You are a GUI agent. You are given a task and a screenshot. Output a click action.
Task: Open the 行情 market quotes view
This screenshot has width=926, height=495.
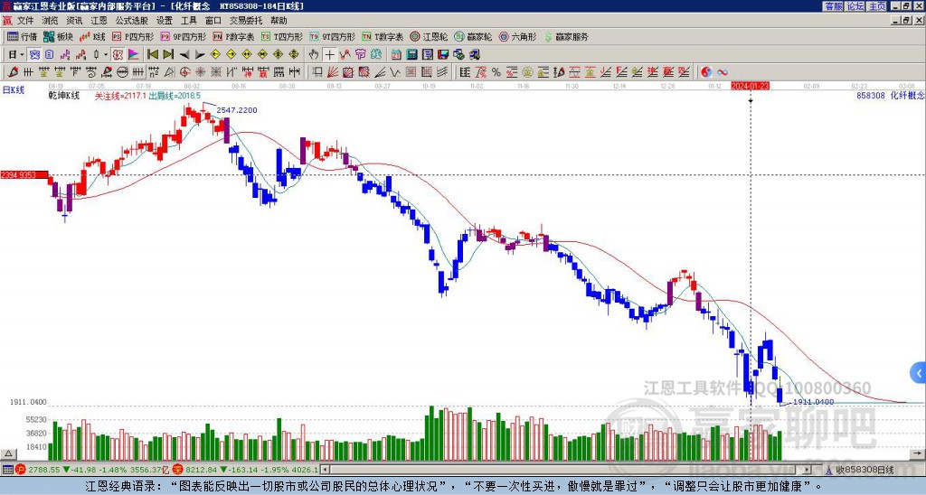[22, 36]
